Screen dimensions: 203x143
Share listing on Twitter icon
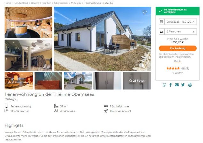point(183,85)
